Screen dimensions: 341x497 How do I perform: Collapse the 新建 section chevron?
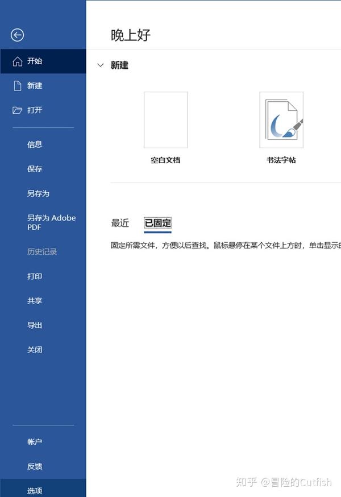[x=101, y=65]
